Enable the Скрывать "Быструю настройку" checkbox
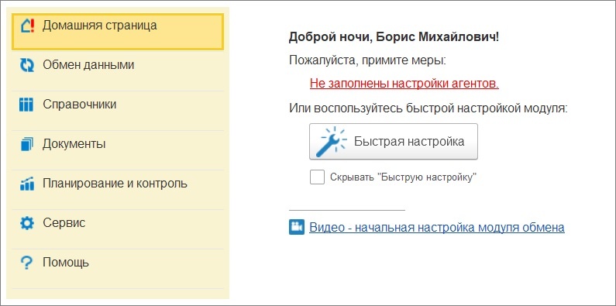Viewport: 616px width, 306px height. pos(317,177)
